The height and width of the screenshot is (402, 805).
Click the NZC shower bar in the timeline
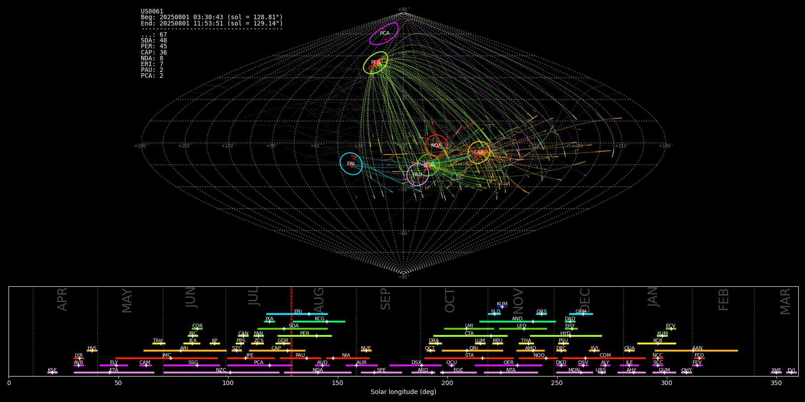pos(221,373)
